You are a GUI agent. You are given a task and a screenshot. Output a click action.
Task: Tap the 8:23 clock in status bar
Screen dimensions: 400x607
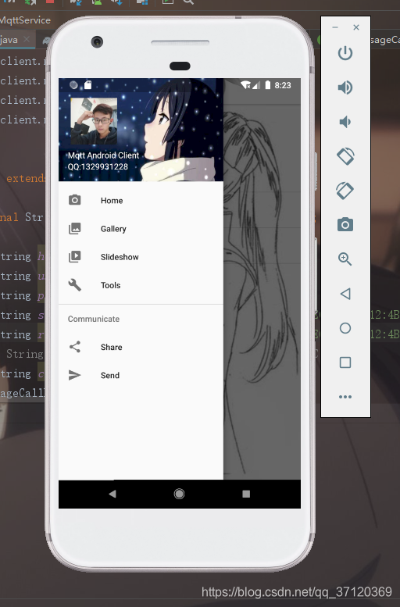click(x=283, y=85)
